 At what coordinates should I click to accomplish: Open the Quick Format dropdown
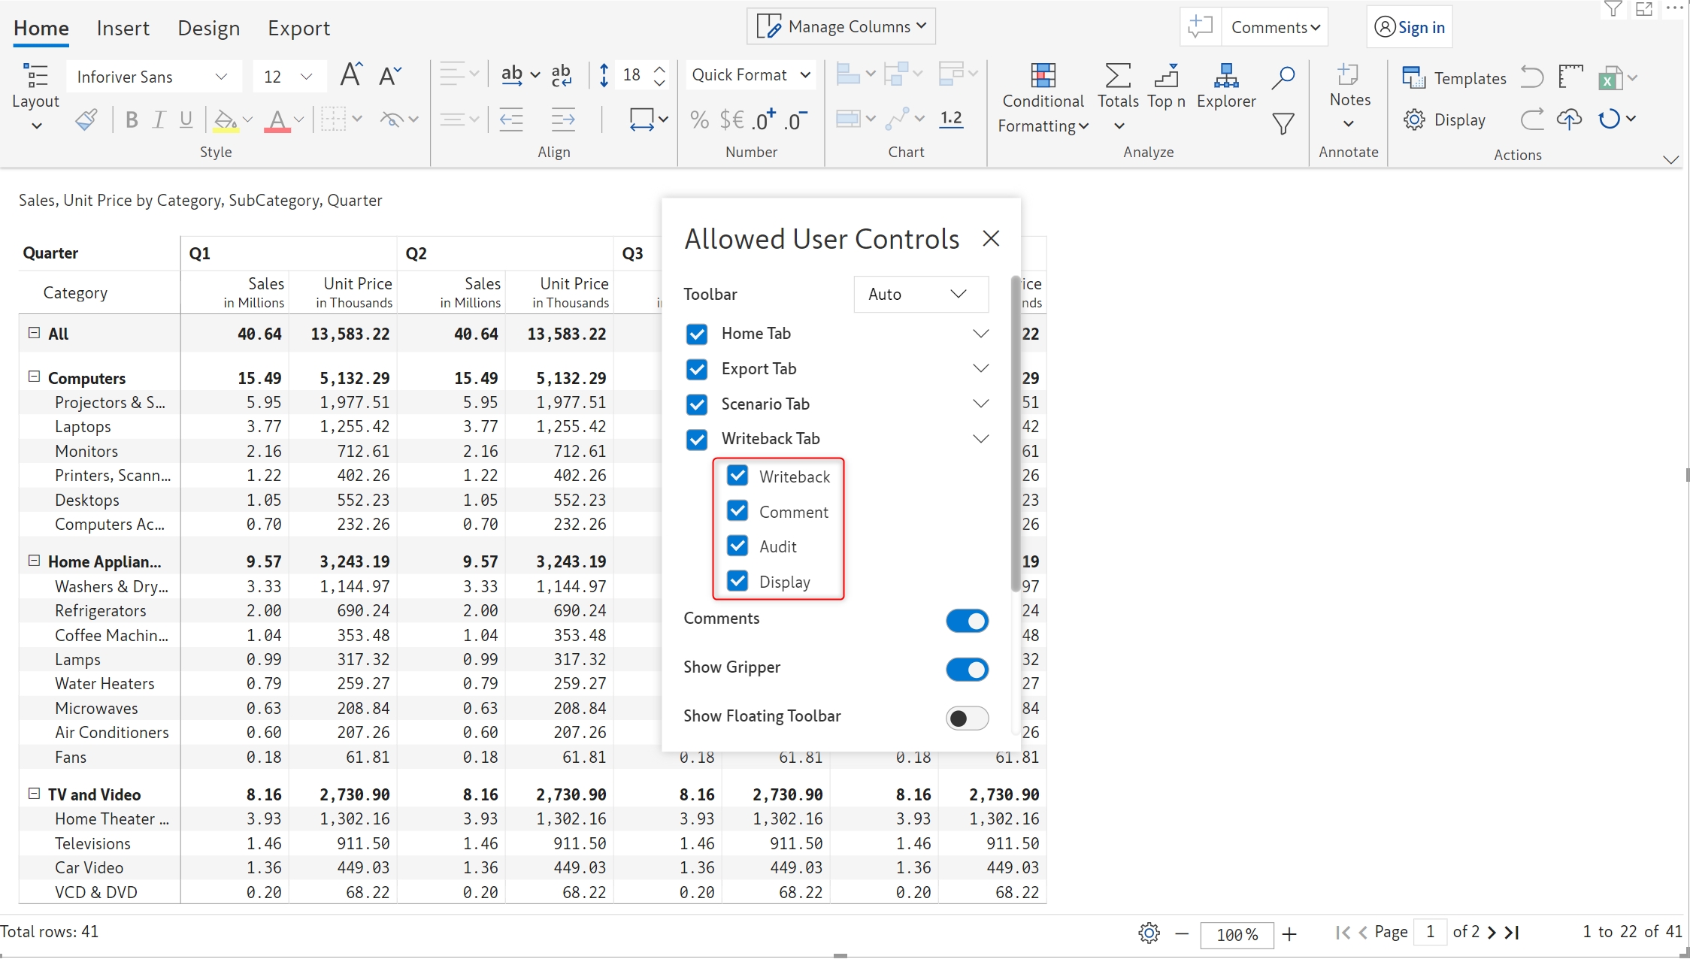click(x=750, y=75)
